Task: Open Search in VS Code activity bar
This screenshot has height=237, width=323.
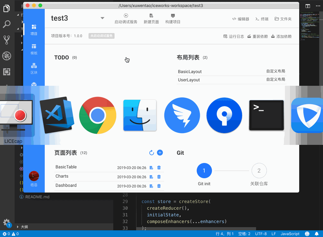Action: point(7,24)
